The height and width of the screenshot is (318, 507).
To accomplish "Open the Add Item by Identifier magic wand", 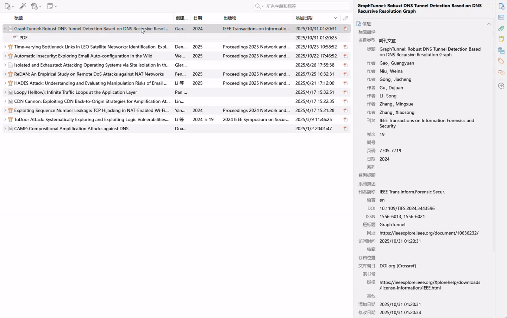I will (22, 6).
